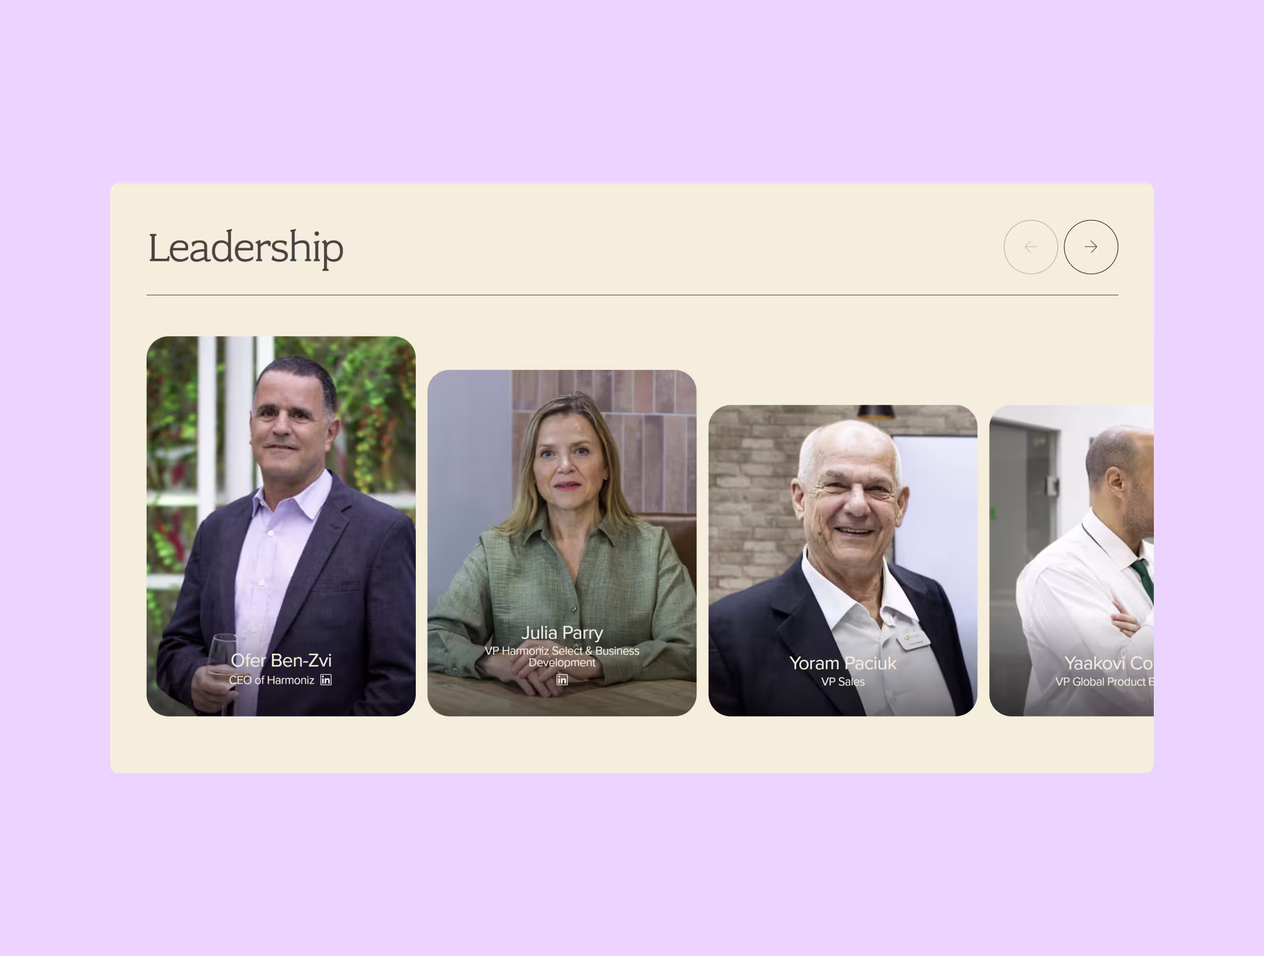
Task: Click the Yaakovi name text
Action: tap(1109, 663)
